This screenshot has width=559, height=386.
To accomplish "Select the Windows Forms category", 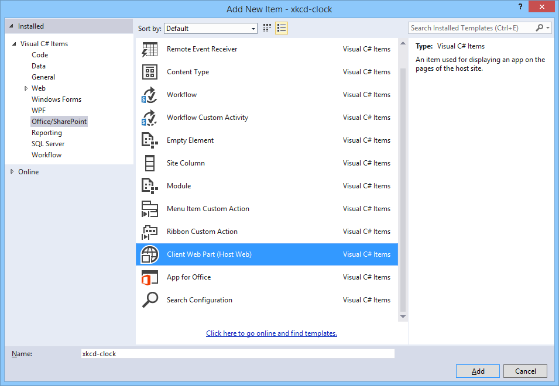I will coord(56,99).
